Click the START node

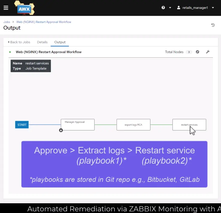tap(22, 125)
